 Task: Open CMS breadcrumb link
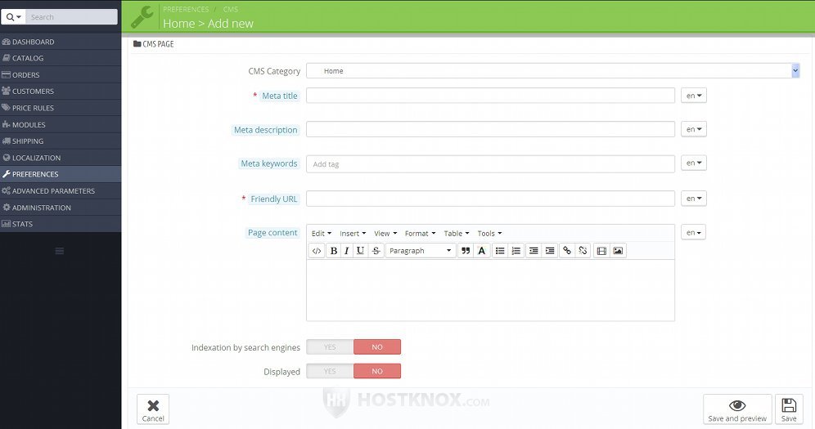coord(230,9)
